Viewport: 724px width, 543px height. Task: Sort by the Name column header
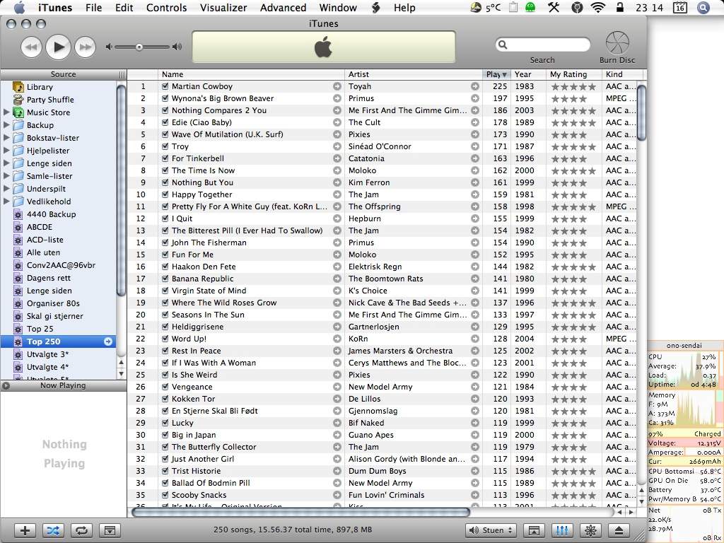coord(251,74)
